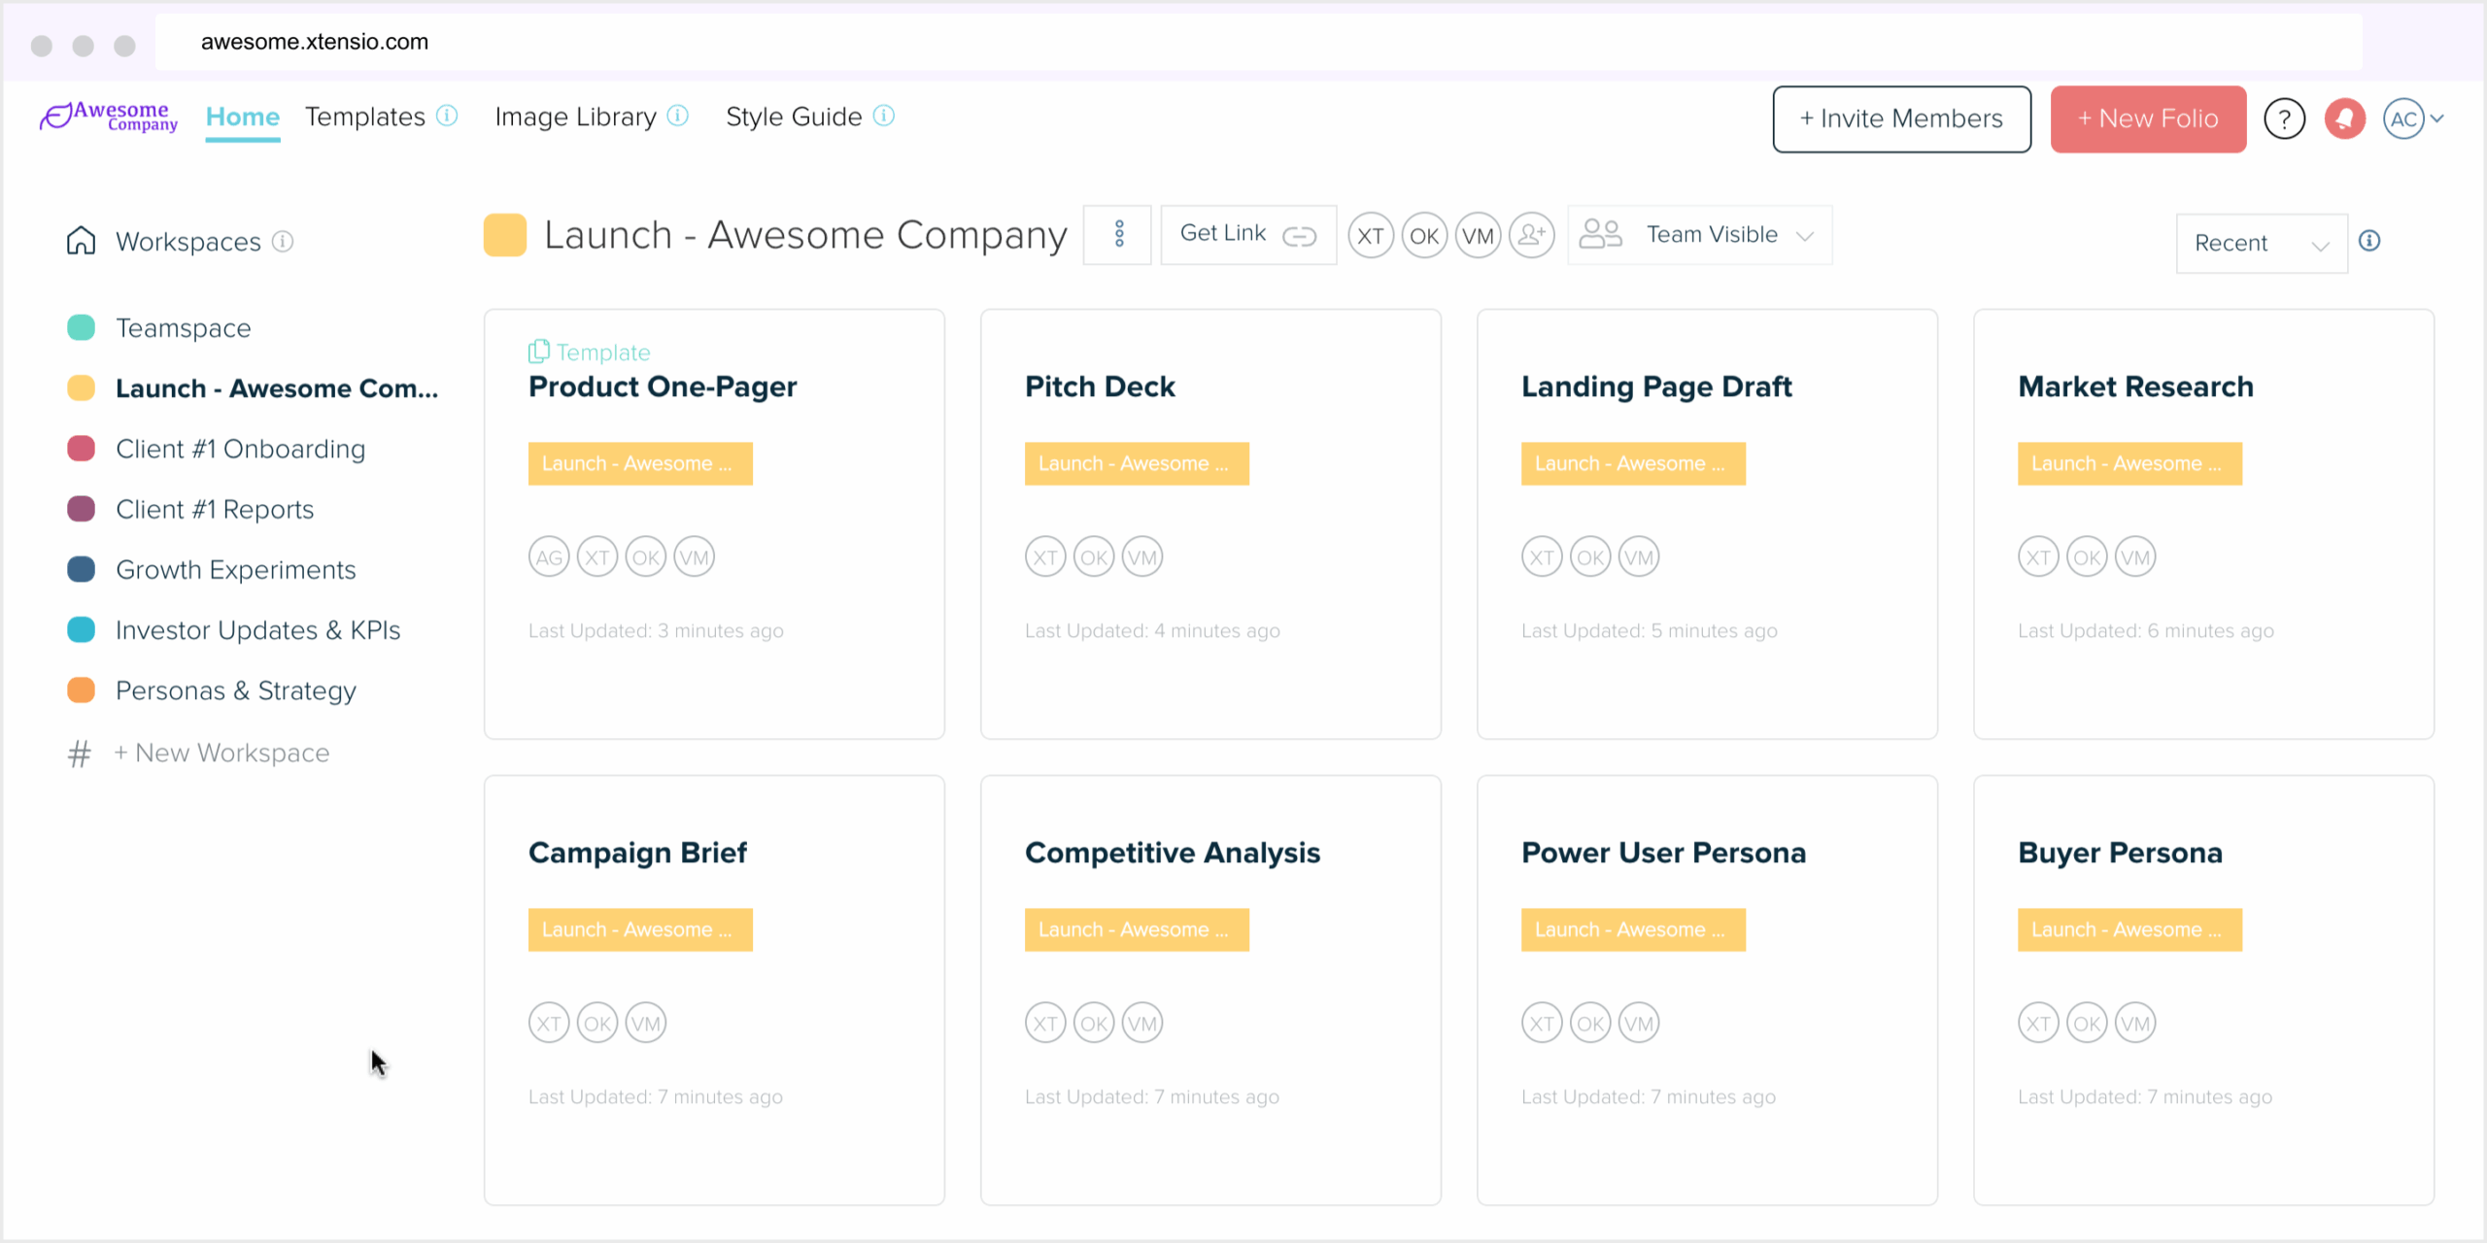Expand the Team Visible dropdown arrow

click(1805, 235)
